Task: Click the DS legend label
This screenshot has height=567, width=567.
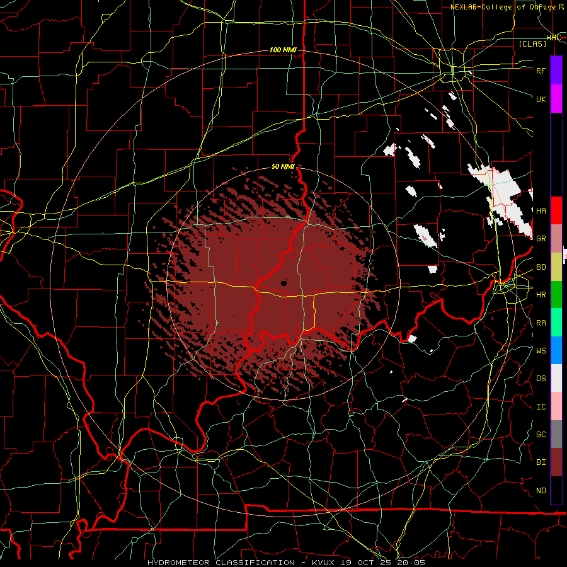Action: coord(541,379)
